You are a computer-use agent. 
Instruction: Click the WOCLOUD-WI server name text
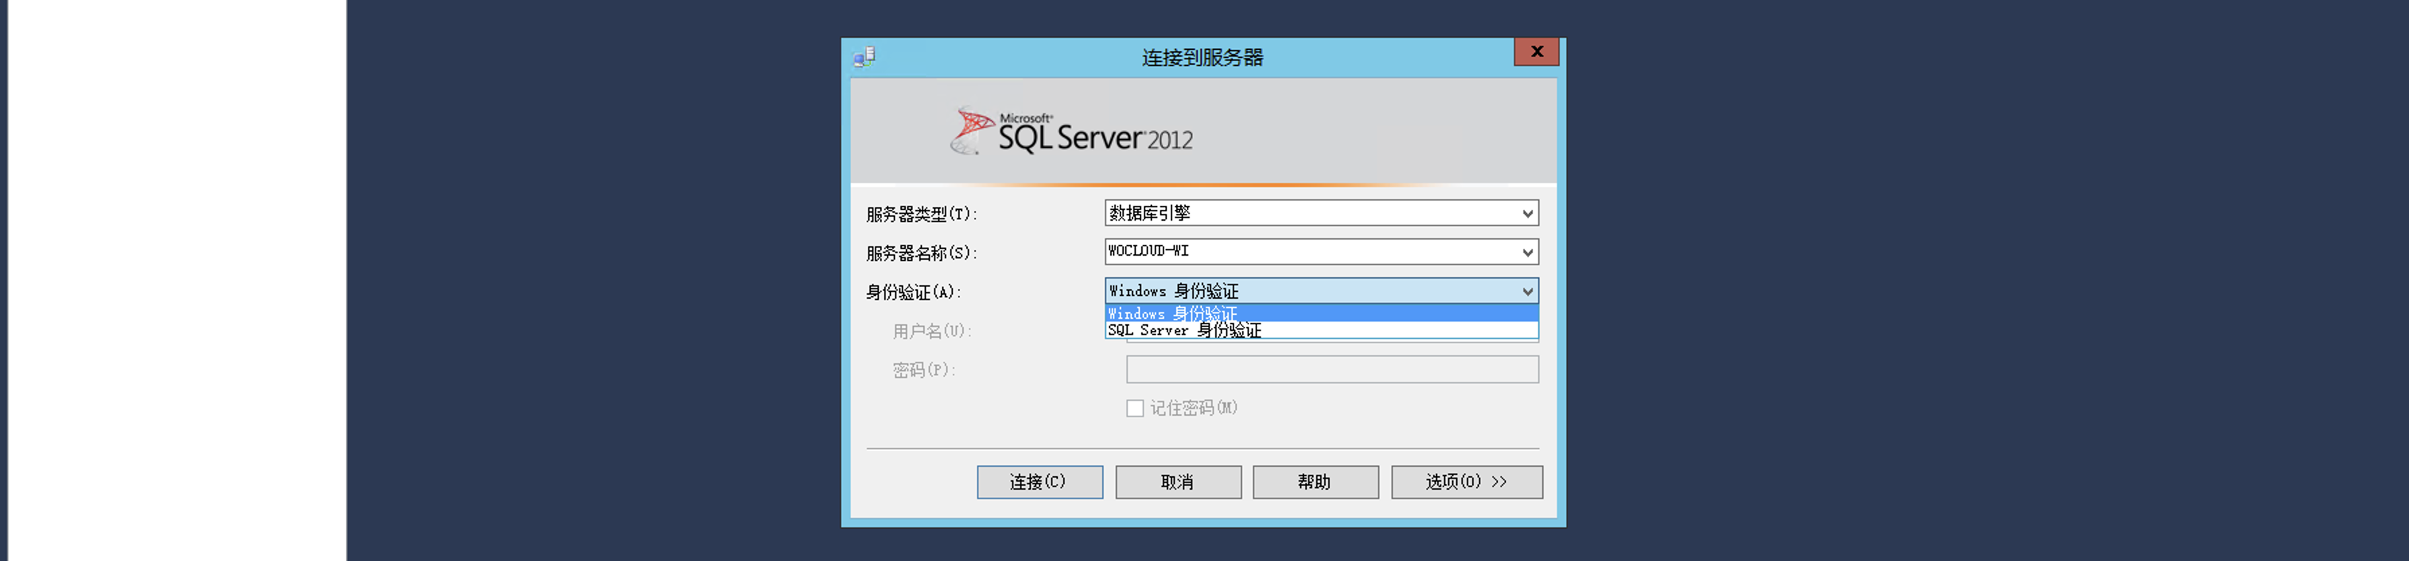pyautogui.click(x=1149, y=252)
